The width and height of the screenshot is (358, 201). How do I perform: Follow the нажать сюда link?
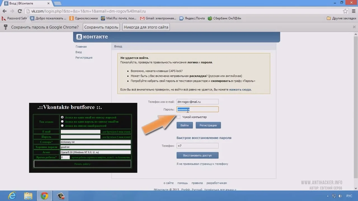click(240, 90)
